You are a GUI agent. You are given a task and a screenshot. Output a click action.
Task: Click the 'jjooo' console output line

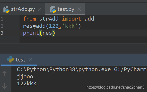point(25,77)
